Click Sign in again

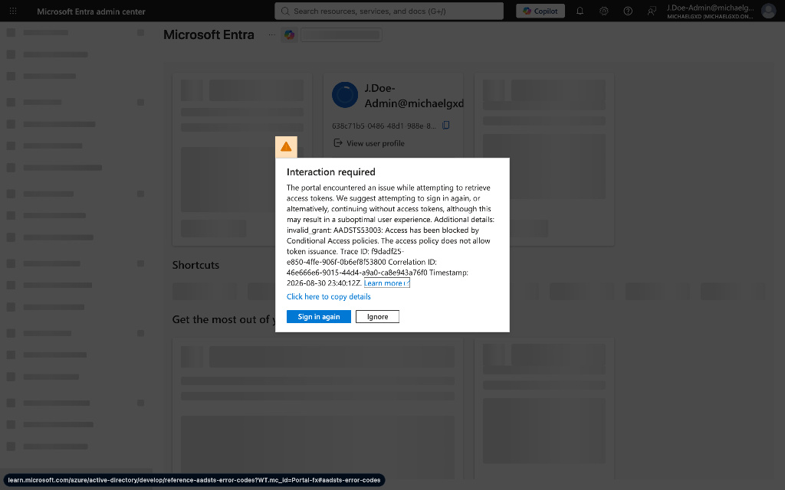tap(319, 316)
